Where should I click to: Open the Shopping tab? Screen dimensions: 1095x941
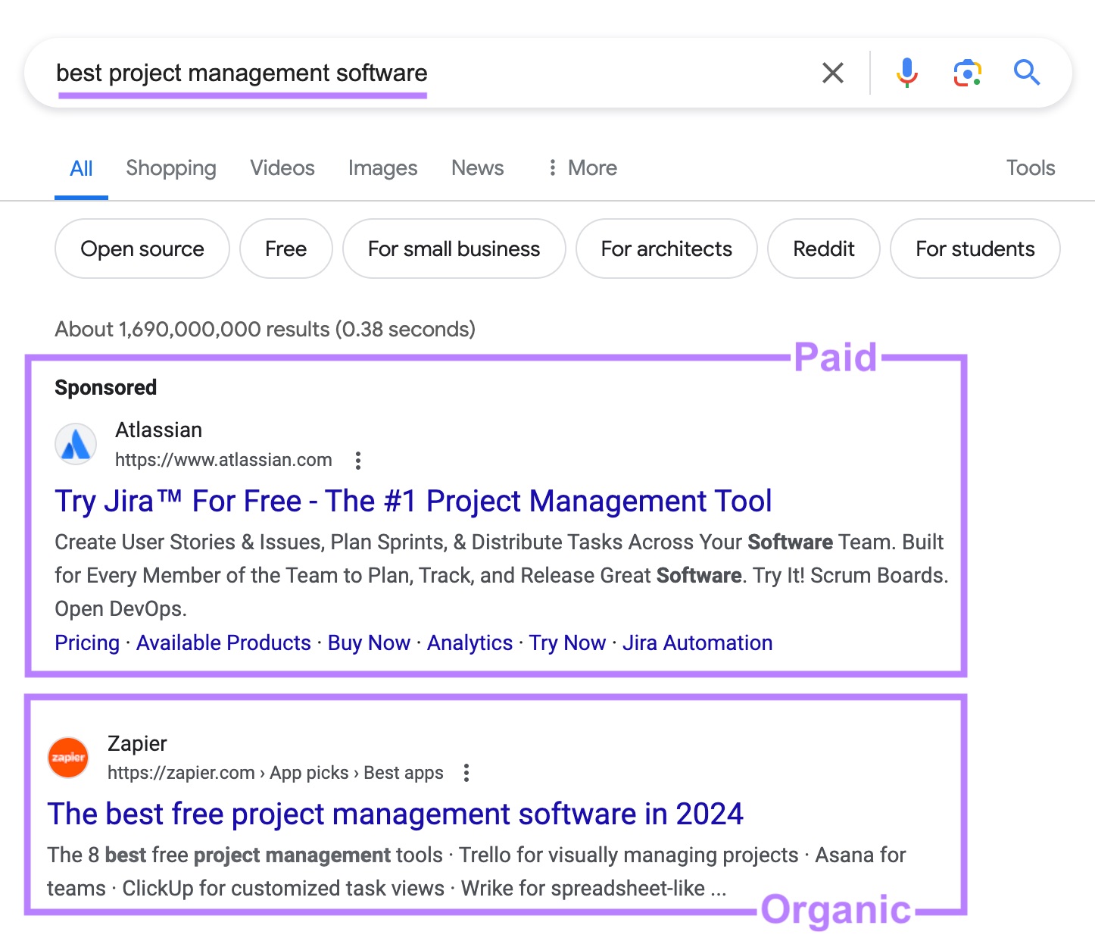coord(171,167)
